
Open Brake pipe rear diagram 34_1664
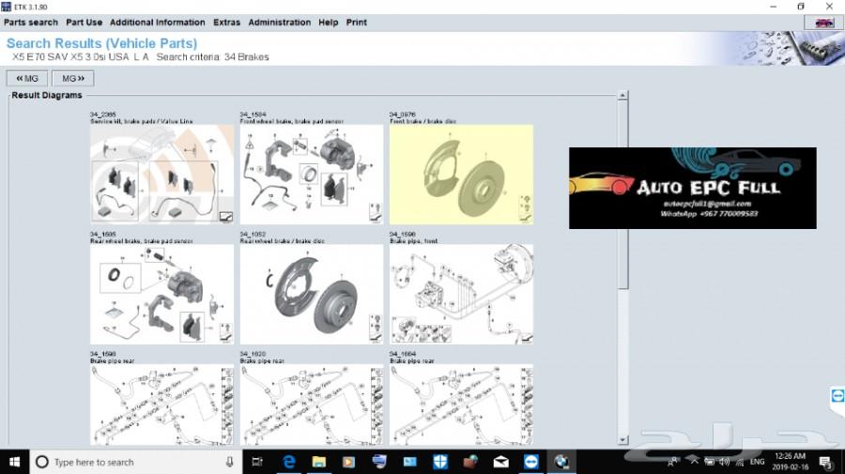[461, 405]
